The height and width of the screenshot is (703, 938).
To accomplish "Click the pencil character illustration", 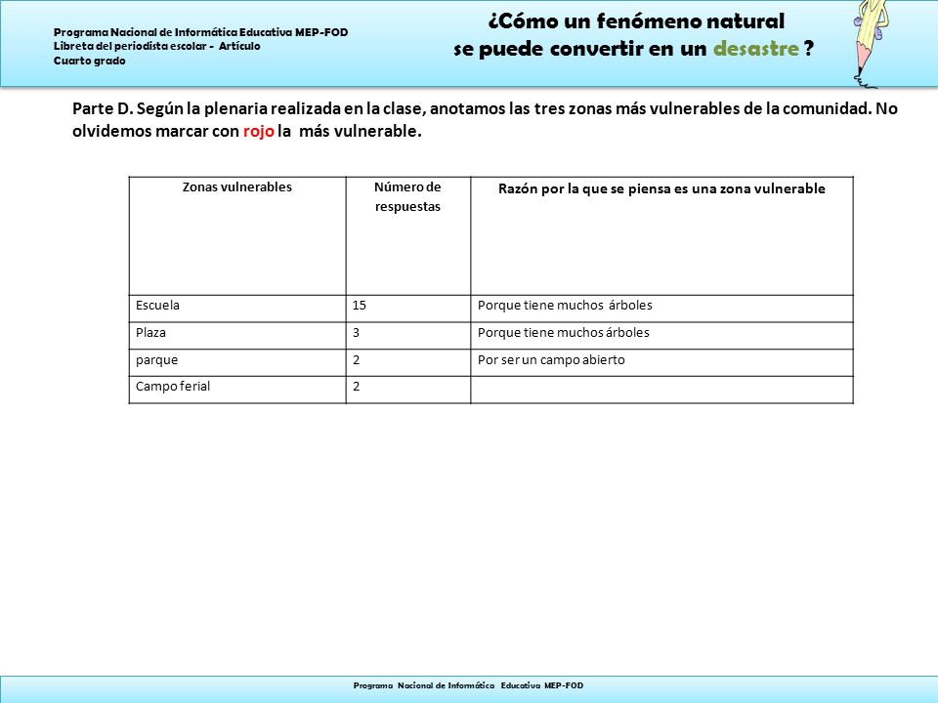I will 872,43.
